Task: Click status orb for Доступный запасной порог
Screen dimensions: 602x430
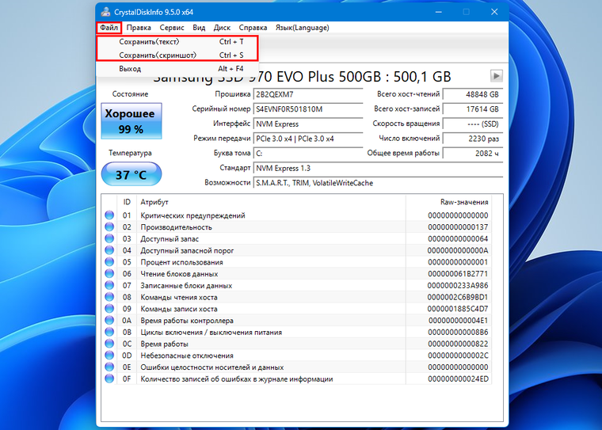Action: [109, 250]
